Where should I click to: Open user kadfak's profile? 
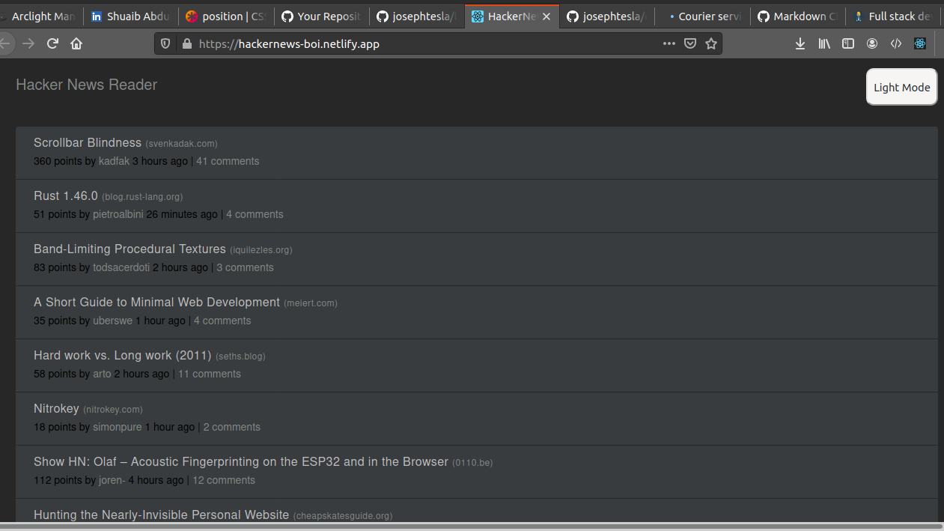114,161
